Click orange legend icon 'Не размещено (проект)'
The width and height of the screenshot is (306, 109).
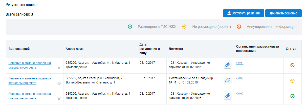tap(184, 27)
